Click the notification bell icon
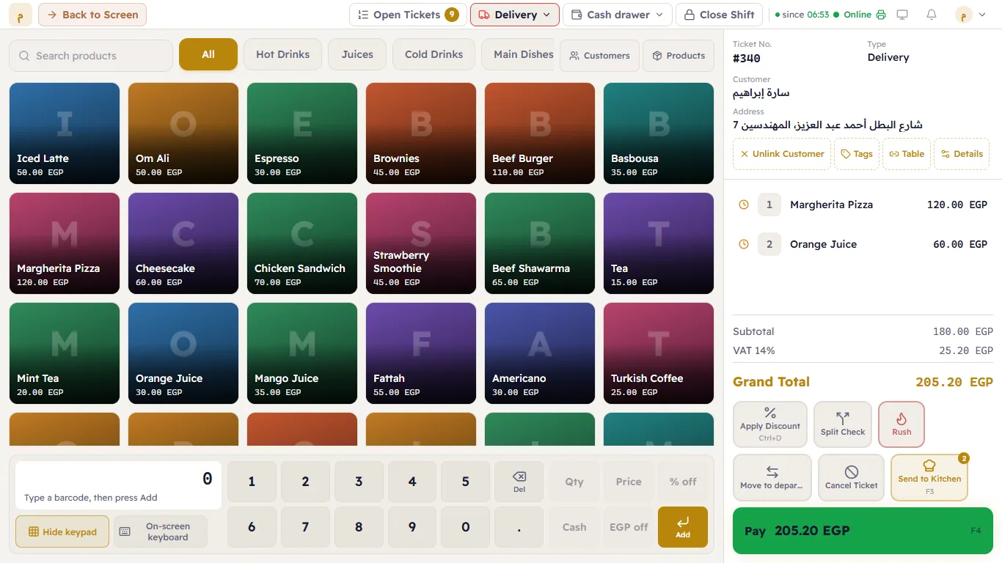The height and width of the screenshot is (563, 1002). [x=932, y=15]
